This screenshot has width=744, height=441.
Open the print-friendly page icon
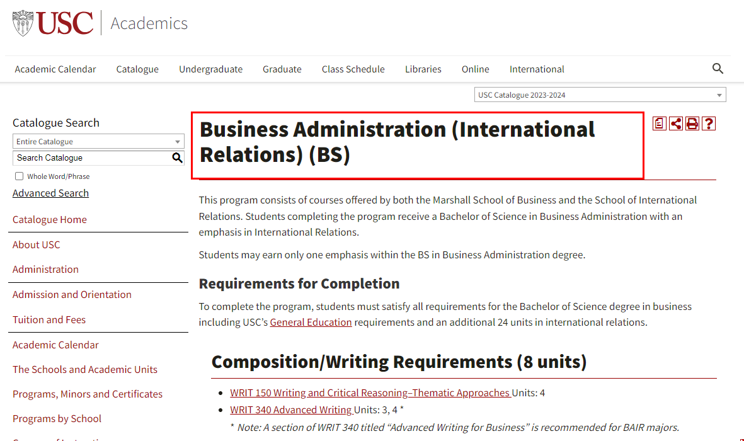point(692,123)
